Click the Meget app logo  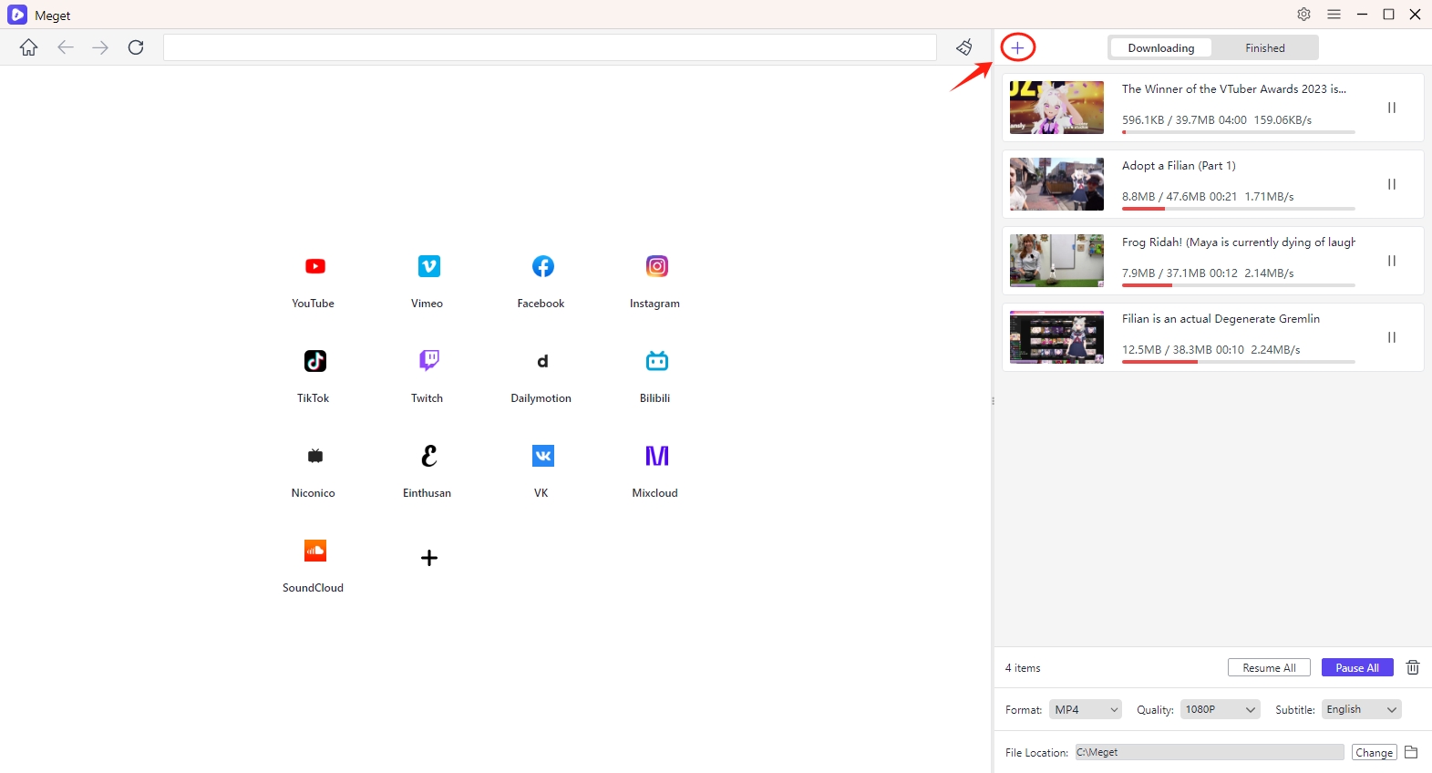(x=17, y=15)
